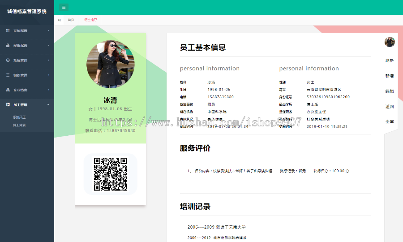This screenshot has height=242, width=403.
Task: Click the score 100.00 分 in the review
Action: pyautogui.click(x=341, y=171)
